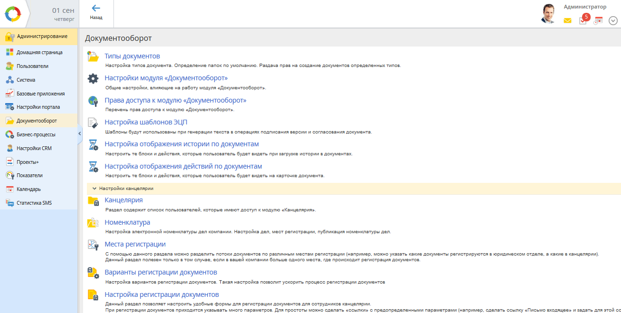Viewport: 621px width, 313px height.
Task: Open tasks icon with badge 5
Action: [583, 20]
